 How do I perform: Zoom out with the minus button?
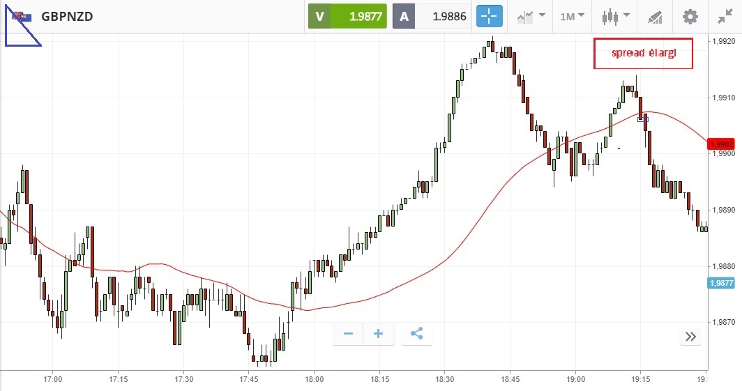pos(348,334)
